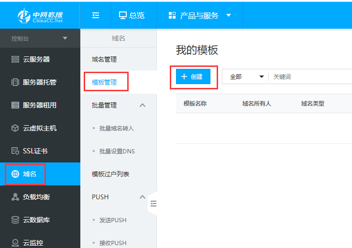This screenshot has width=352, height=248.
Task: Toggle the sidebar collapse hamburger icon
Action: 96,15
